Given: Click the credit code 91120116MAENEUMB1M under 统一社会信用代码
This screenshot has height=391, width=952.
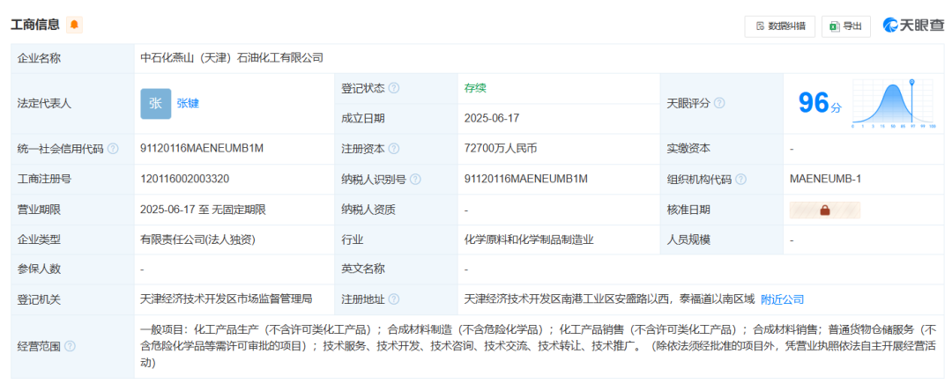Looking at the screenshot, I should point(202,149).
